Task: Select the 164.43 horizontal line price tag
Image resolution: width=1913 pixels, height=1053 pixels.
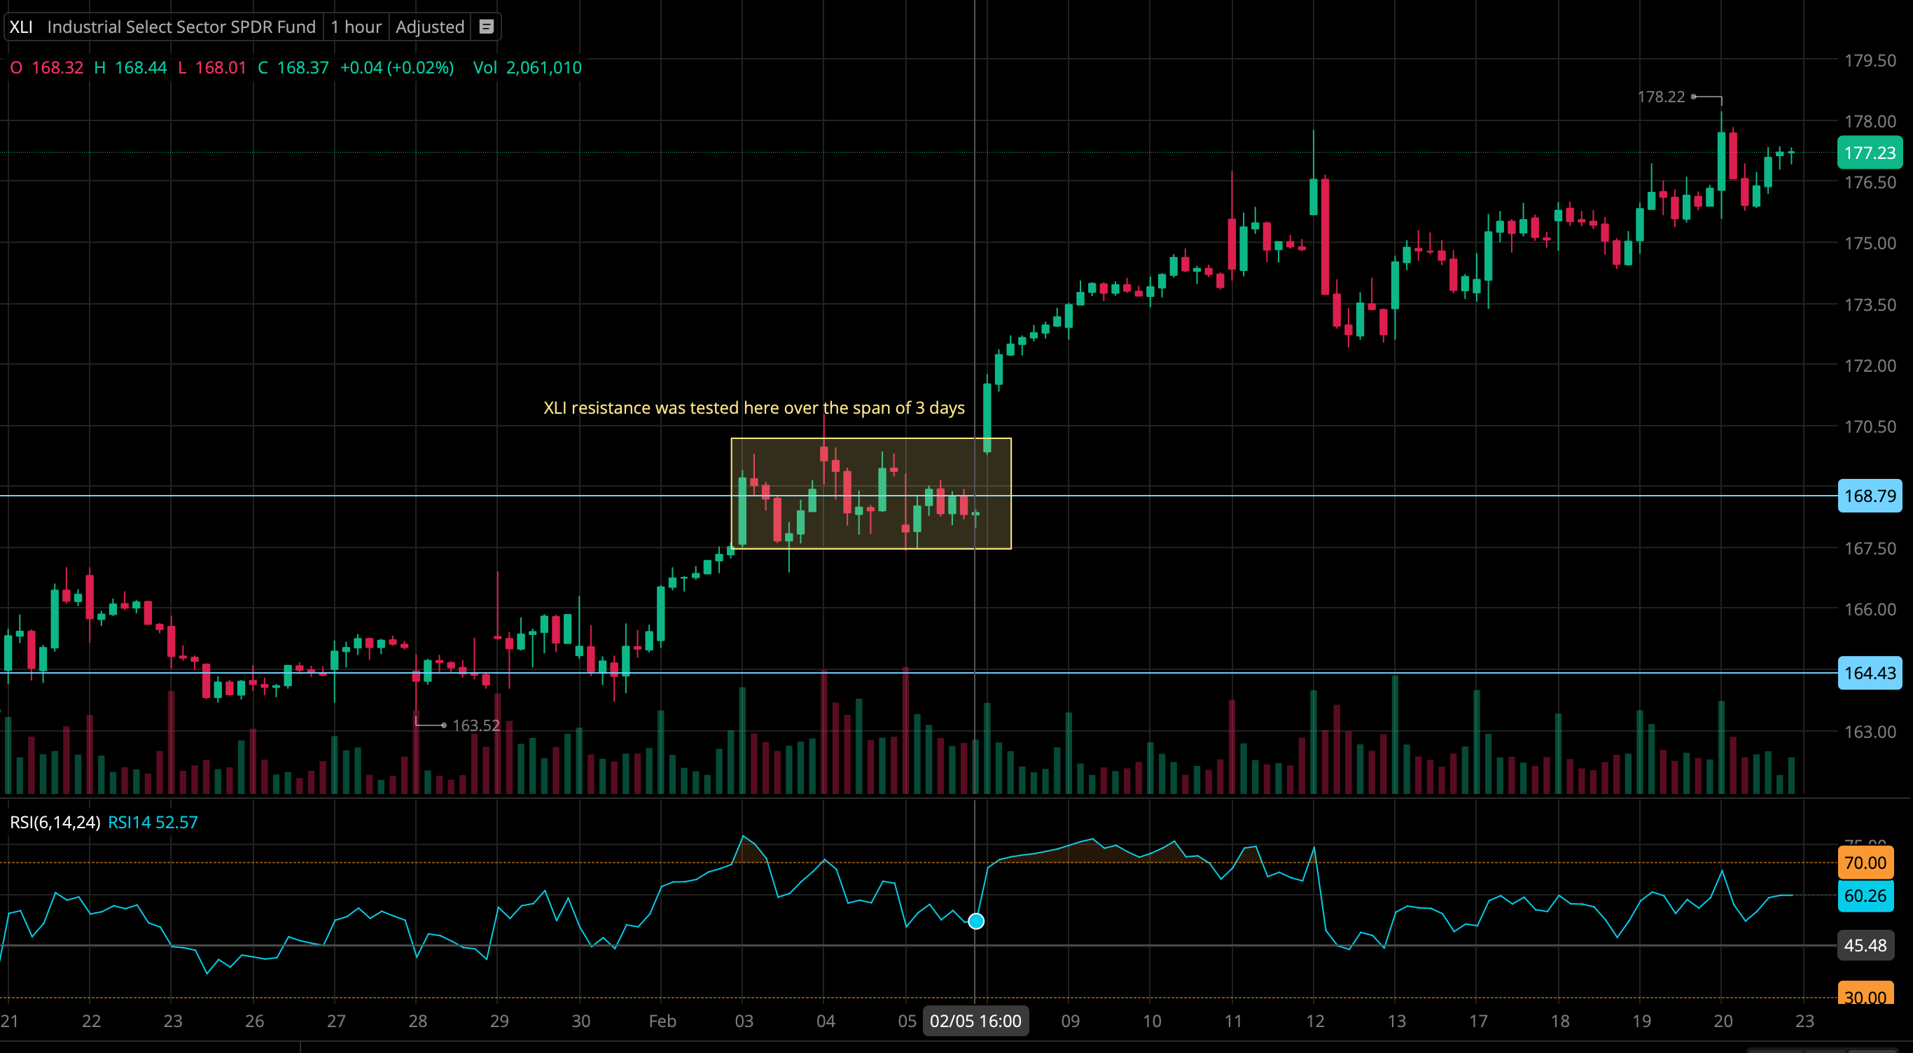Action: point(1868,674)
